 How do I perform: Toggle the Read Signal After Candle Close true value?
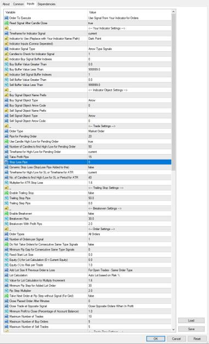pos(129,23)
